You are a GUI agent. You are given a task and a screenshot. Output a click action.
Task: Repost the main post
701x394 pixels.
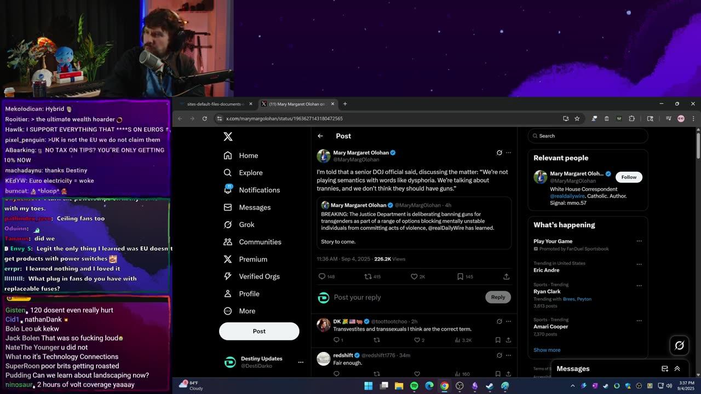point(369,277)
